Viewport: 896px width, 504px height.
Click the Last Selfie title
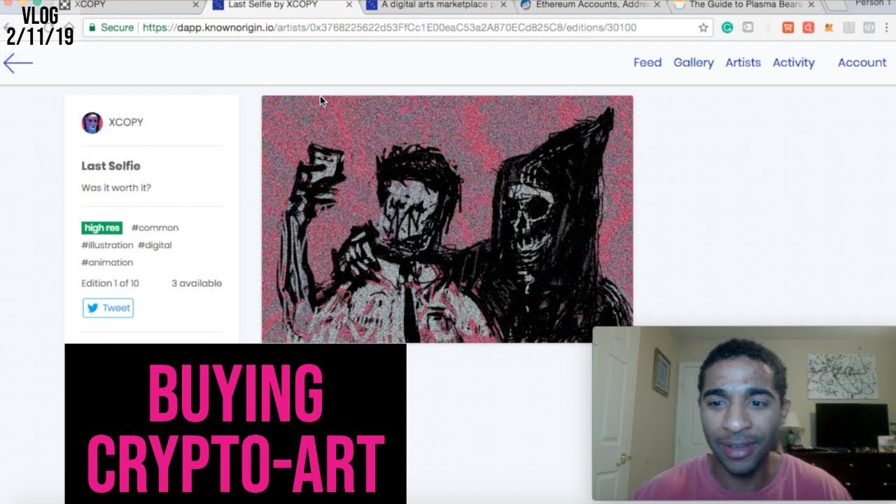(x=111, y=166)
